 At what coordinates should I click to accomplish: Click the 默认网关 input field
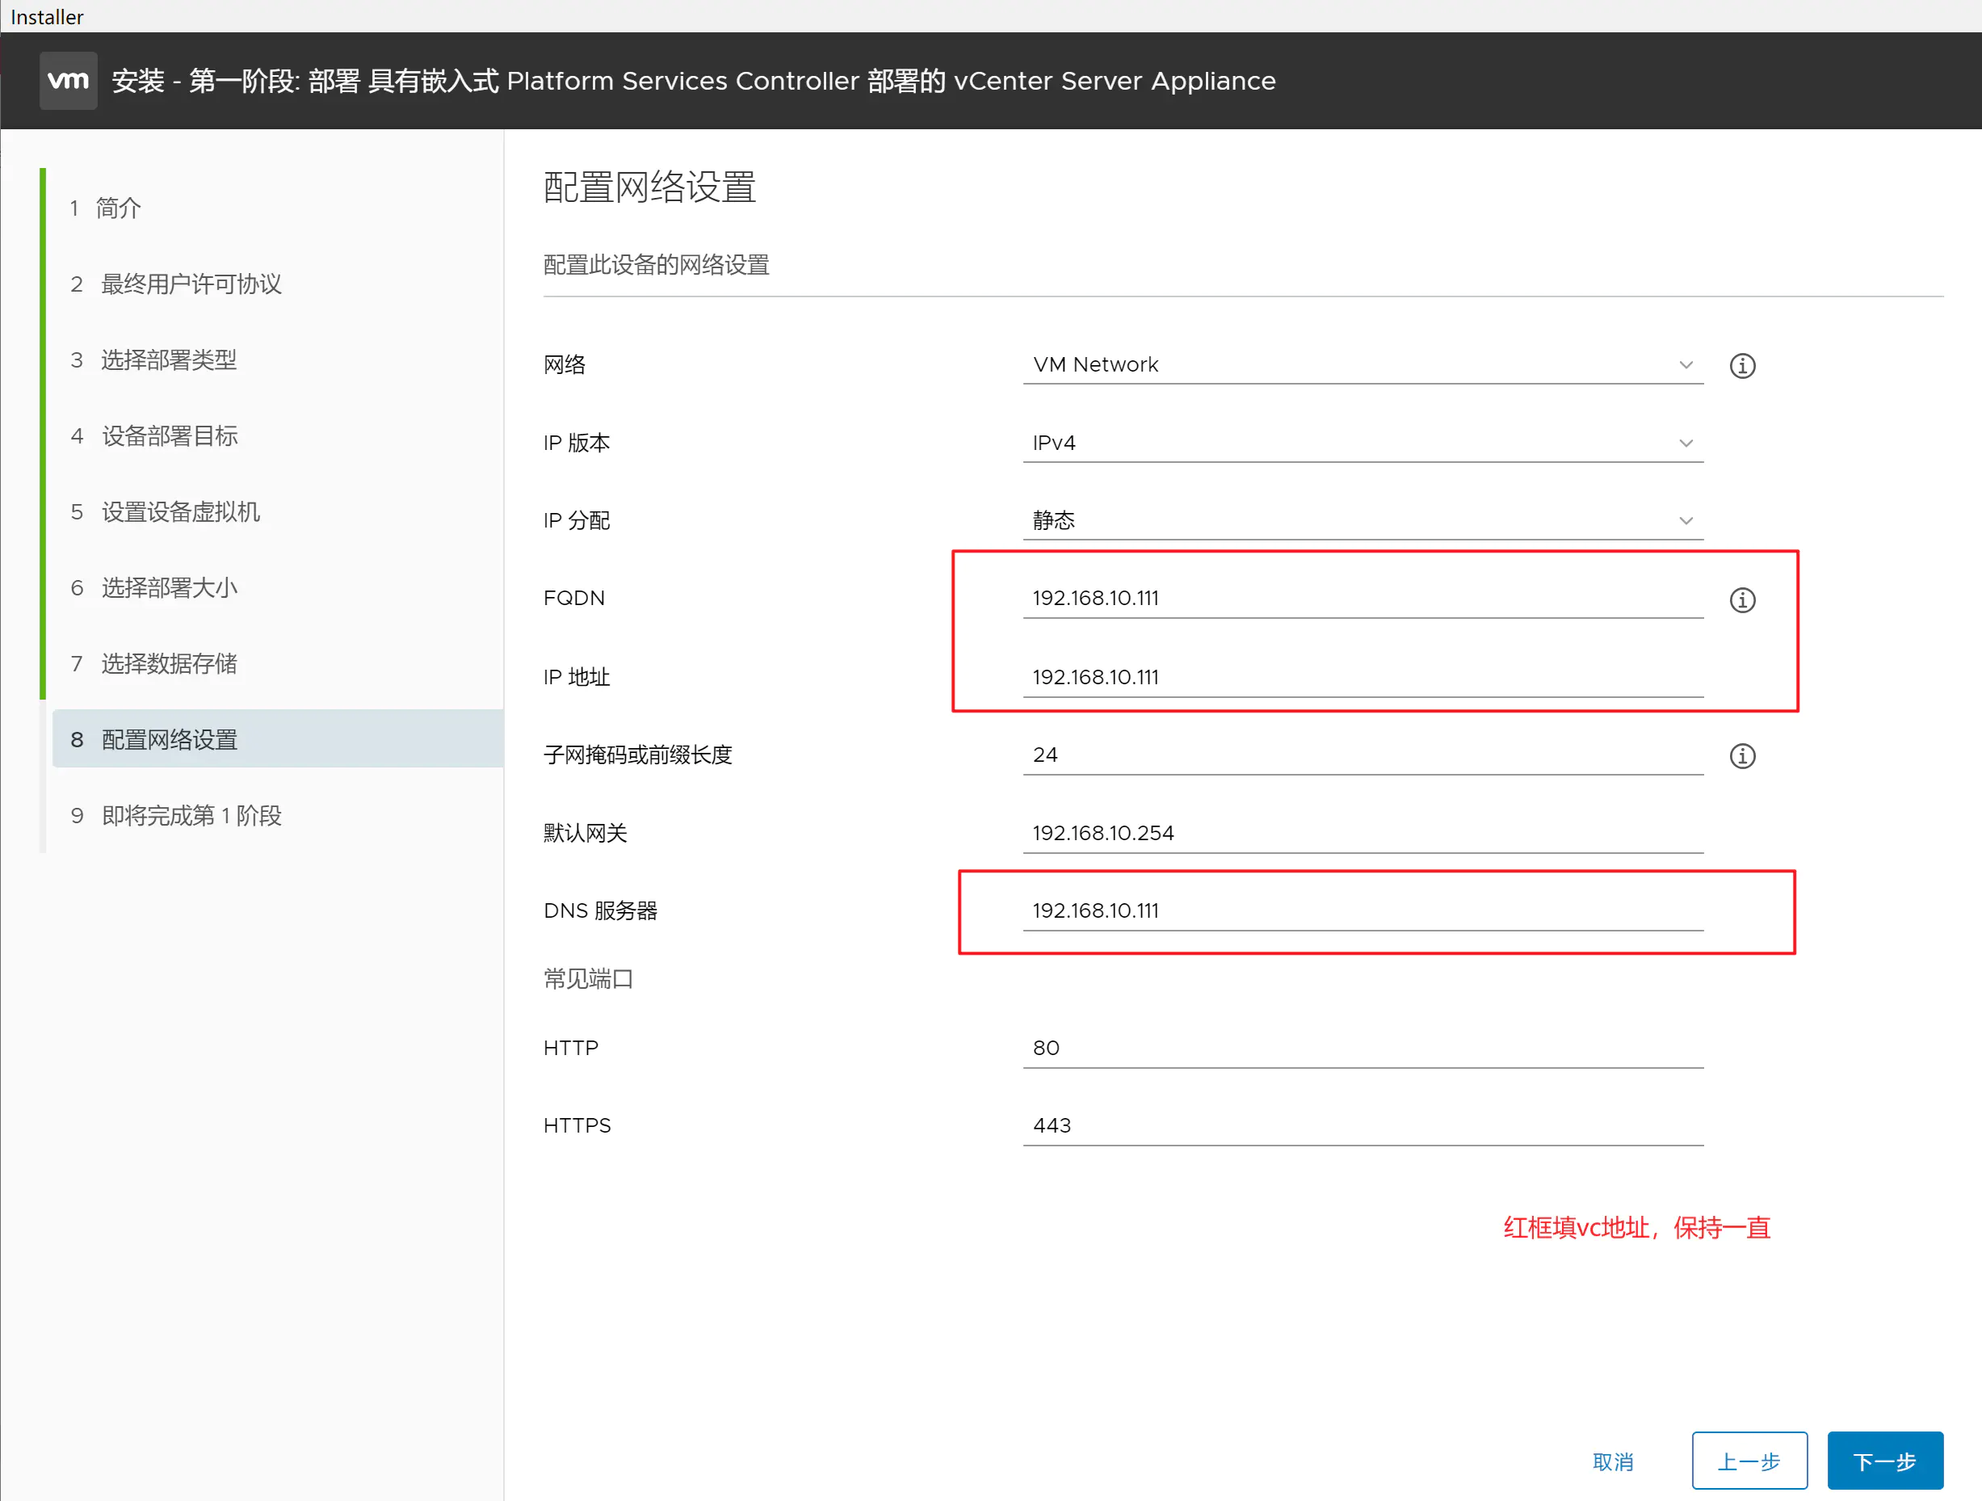[x=1363, y=832]
